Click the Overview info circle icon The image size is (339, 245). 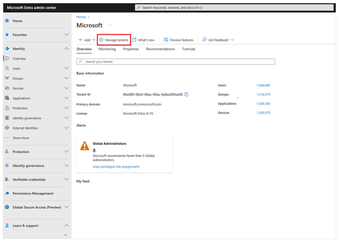click(7, 58)
